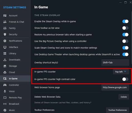This screenshot has width=132, height=113.
Task: Go to the Remote Play settings section
Action: (15, 98)
